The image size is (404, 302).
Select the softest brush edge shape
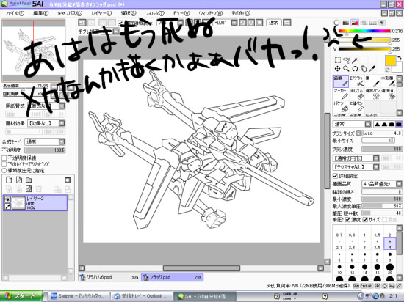click(378, 124)
